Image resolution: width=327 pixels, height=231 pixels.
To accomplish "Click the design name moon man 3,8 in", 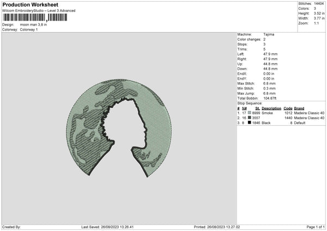I will tap(34, 25).
